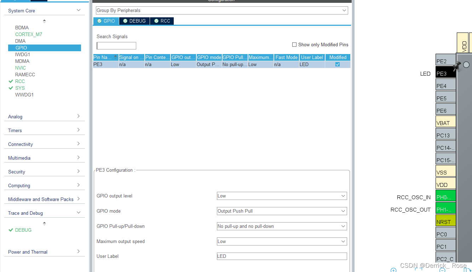This screenshot has height=272, width=472.
Task: Switch to the DEBUG tab
Action: pos(134,21)
